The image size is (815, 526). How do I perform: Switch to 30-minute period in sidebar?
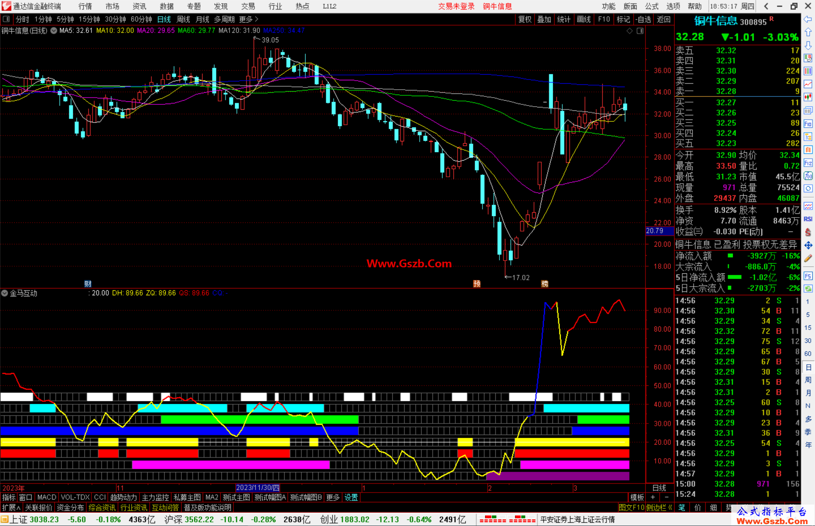[808, 340]
